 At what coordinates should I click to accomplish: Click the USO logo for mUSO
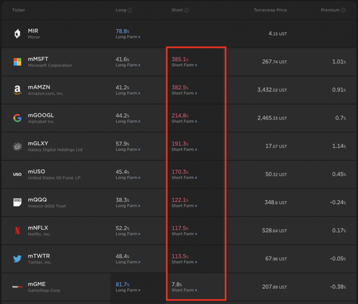[x=17, y=174]
